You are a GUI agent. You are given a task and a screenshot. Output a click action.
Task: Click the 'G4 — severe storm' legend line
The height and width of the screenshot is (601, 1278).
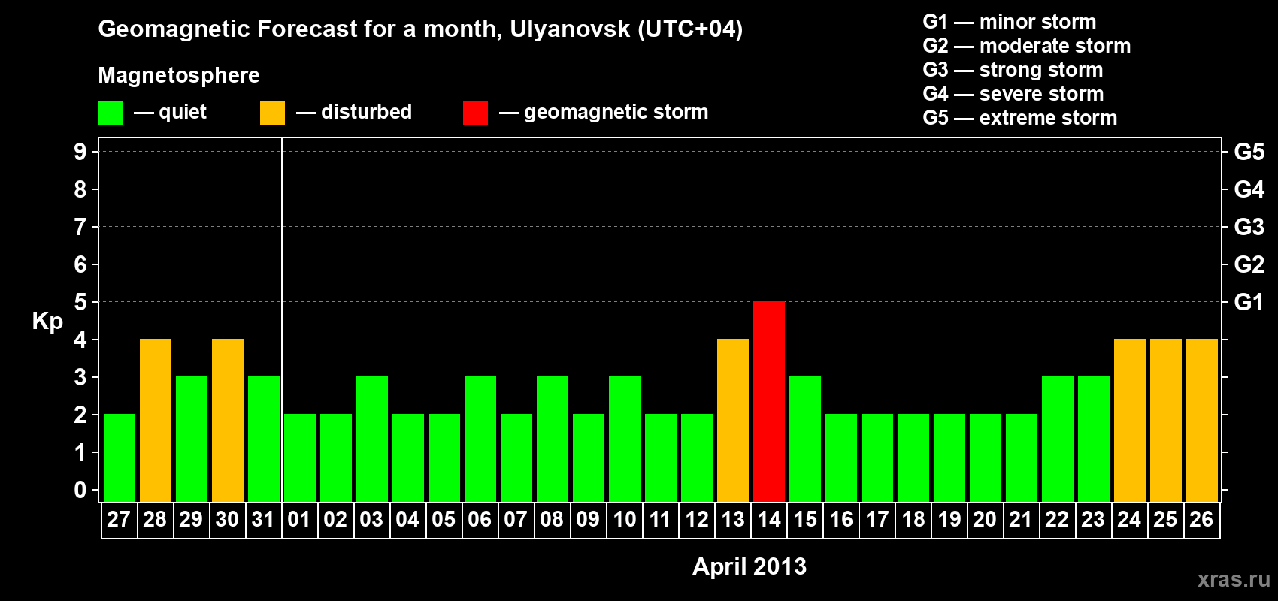tap(1013, 94)
